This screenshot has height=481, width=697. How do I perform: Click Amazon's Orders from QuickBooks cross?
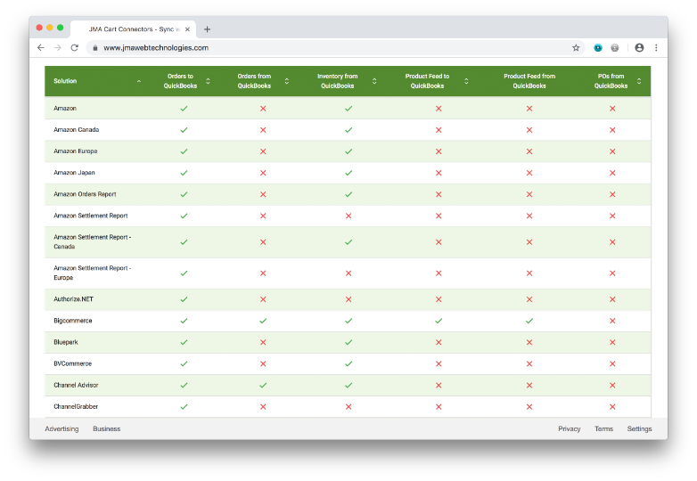(263, 109)
